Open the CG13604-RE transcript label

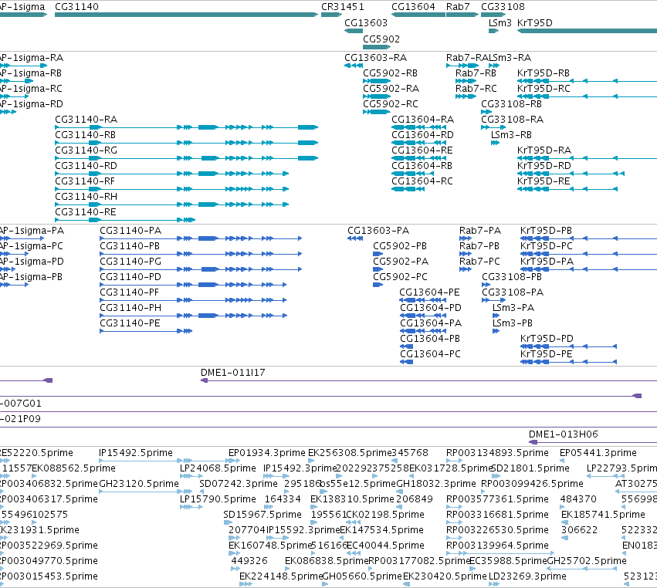tap(422, 150)
